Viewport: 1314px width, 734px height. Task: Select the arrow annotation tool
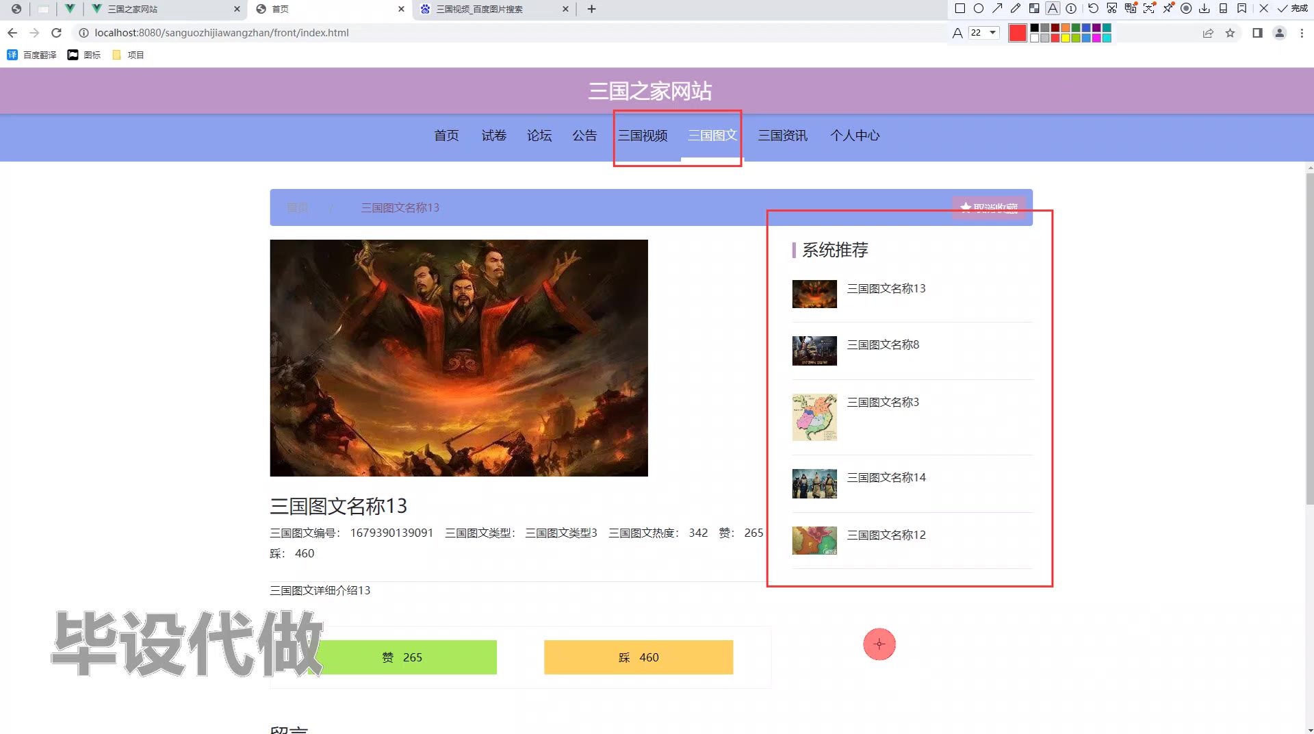coord(997,9)
